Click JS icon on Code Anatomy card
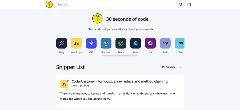The image size is (240, 110). pos(64,84)
